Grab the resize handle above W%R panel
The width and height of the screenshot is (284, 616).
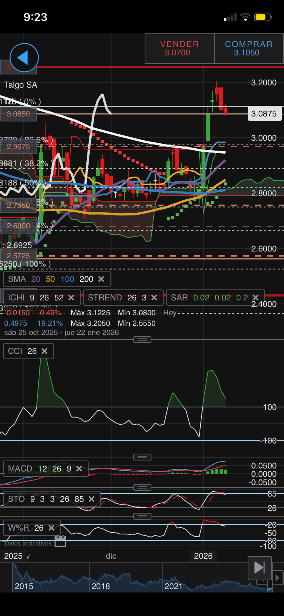click(142, 516)
